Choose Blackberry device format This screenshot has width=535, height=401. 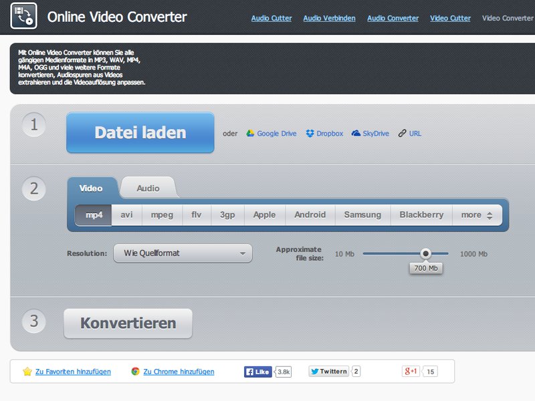point(421,215)
